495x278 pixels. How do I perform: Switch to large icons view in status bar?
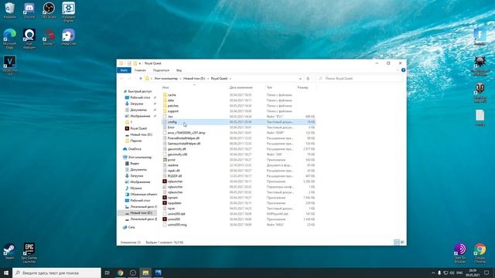click(402, 242)
